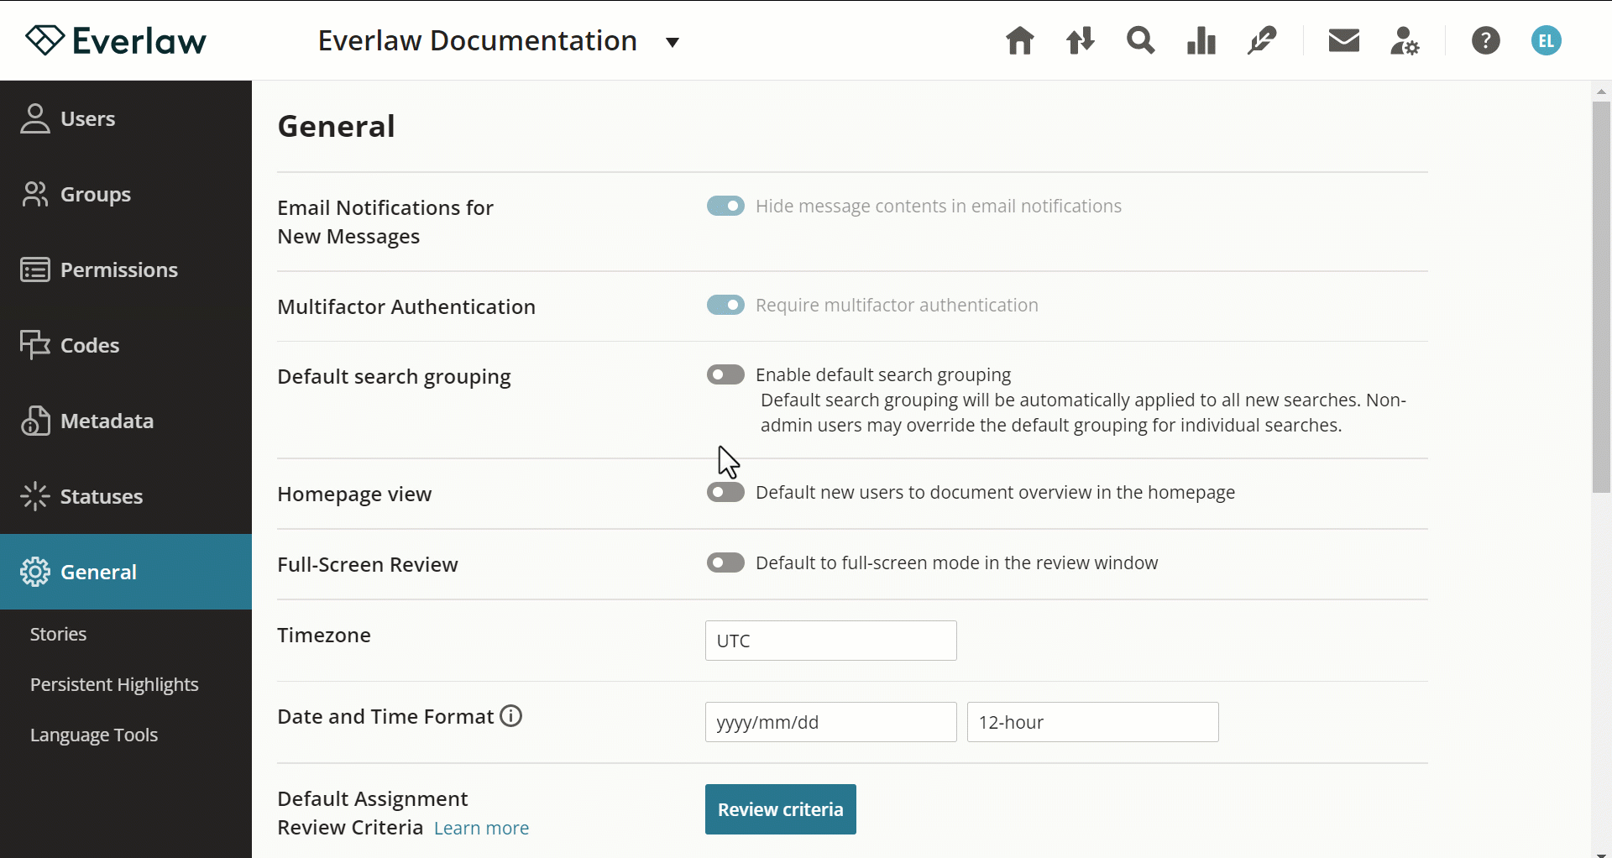Turn on full-screen review mode default

click(725, 562)
